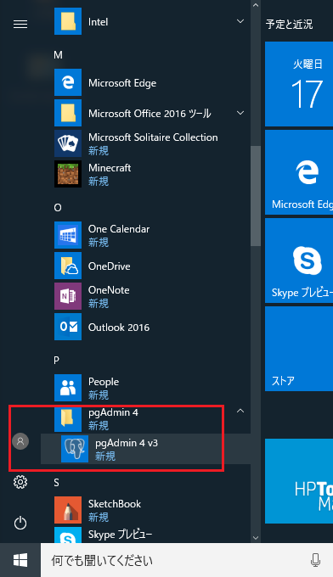Viewport: 333px width, 577px height.
Task: Click the letter P section header
Action: pos(56,361)
